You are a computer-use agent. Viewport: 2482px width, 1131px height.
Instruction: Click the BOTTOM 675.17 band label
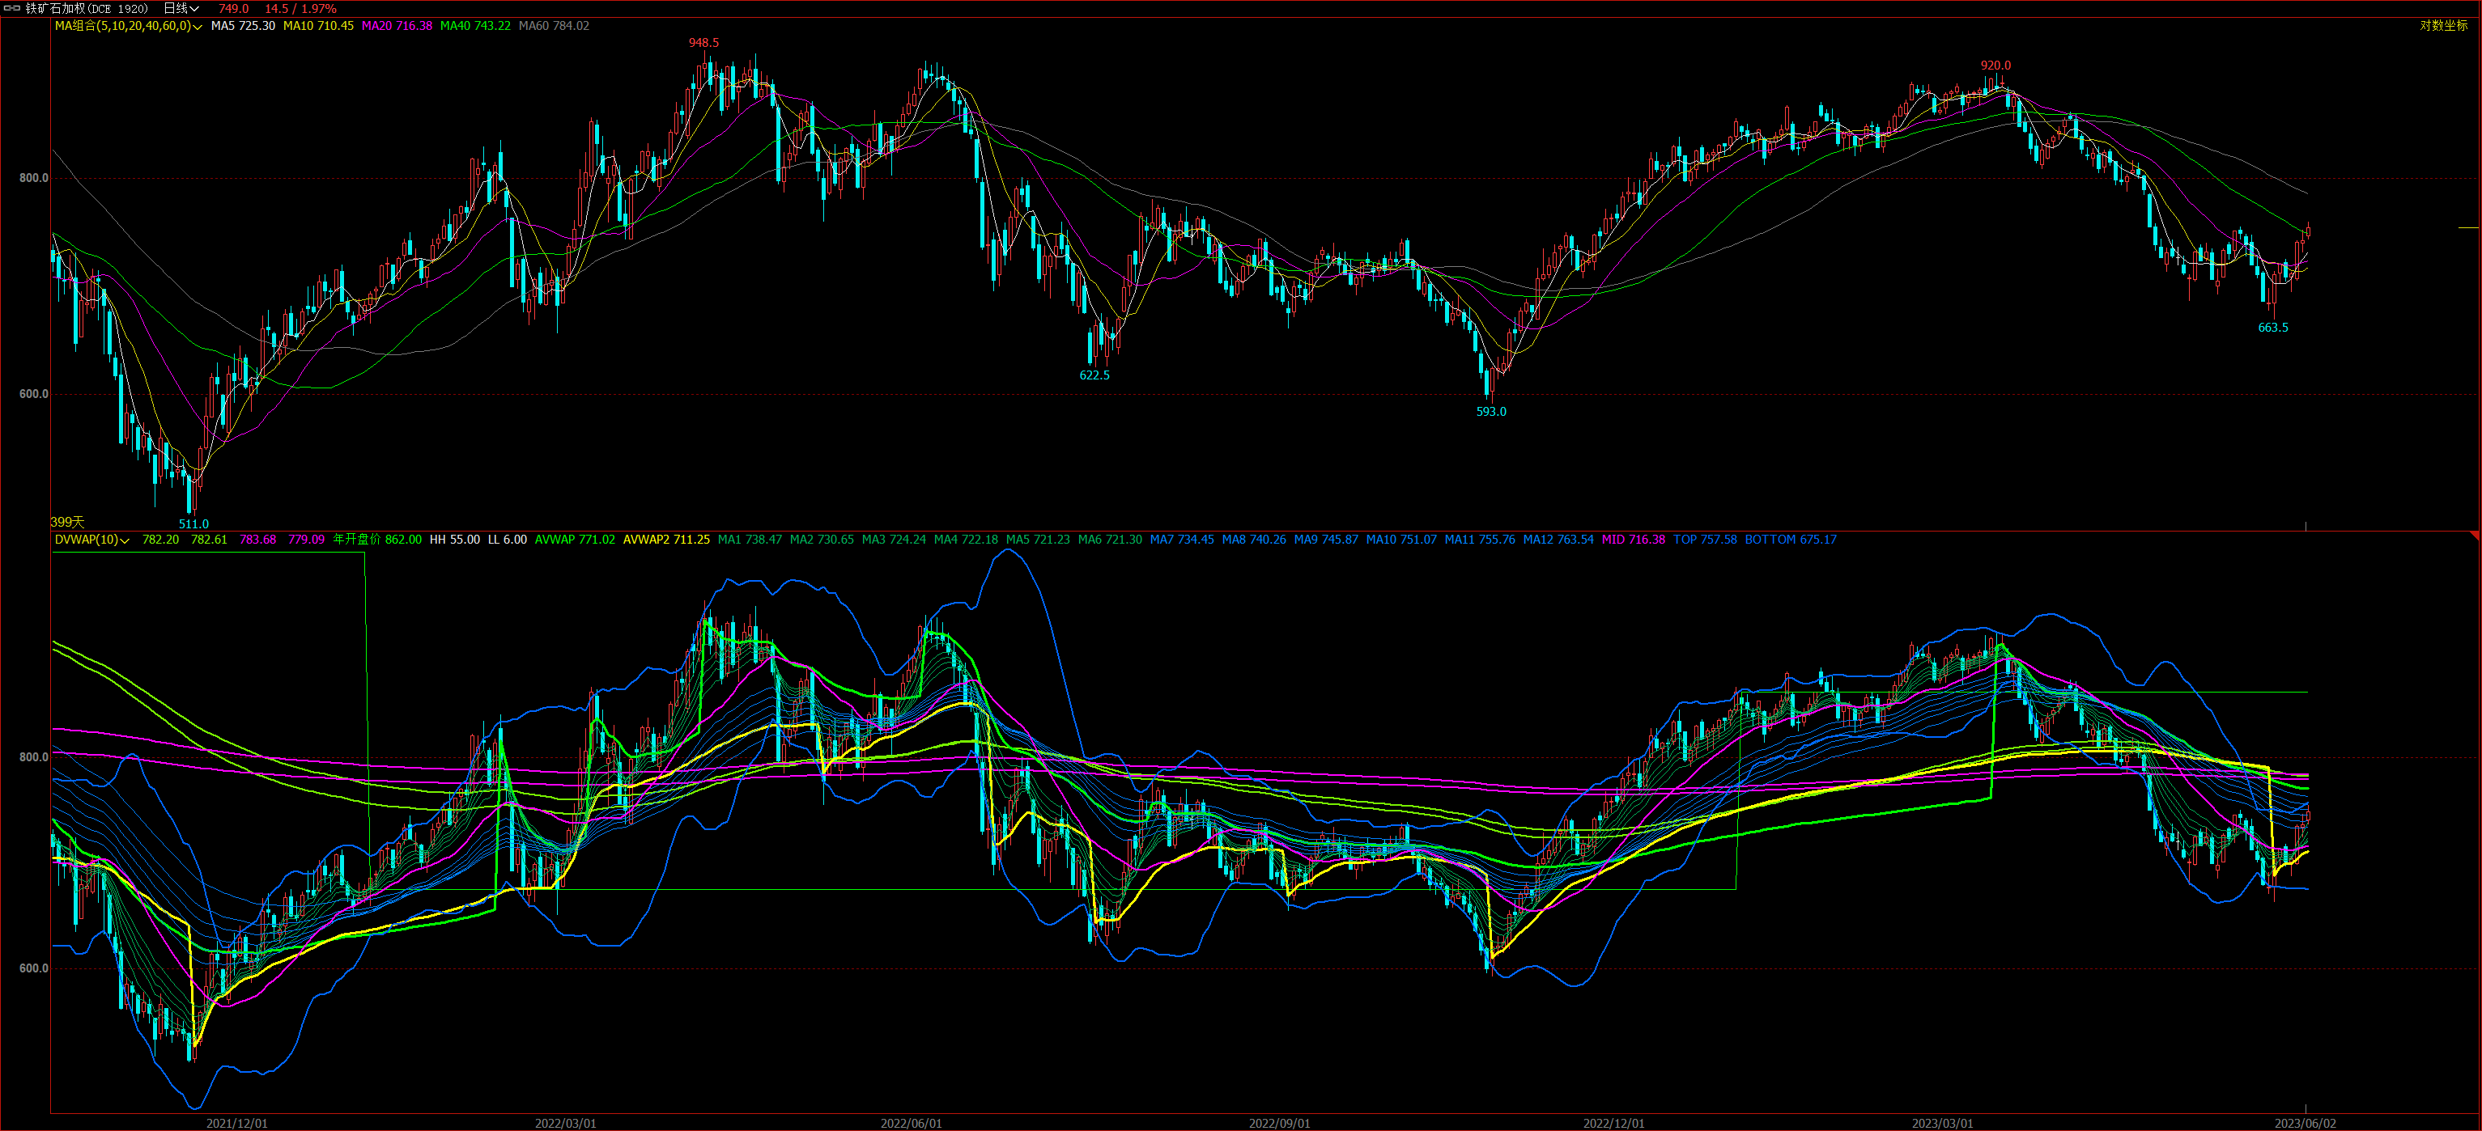point(1790,540)
